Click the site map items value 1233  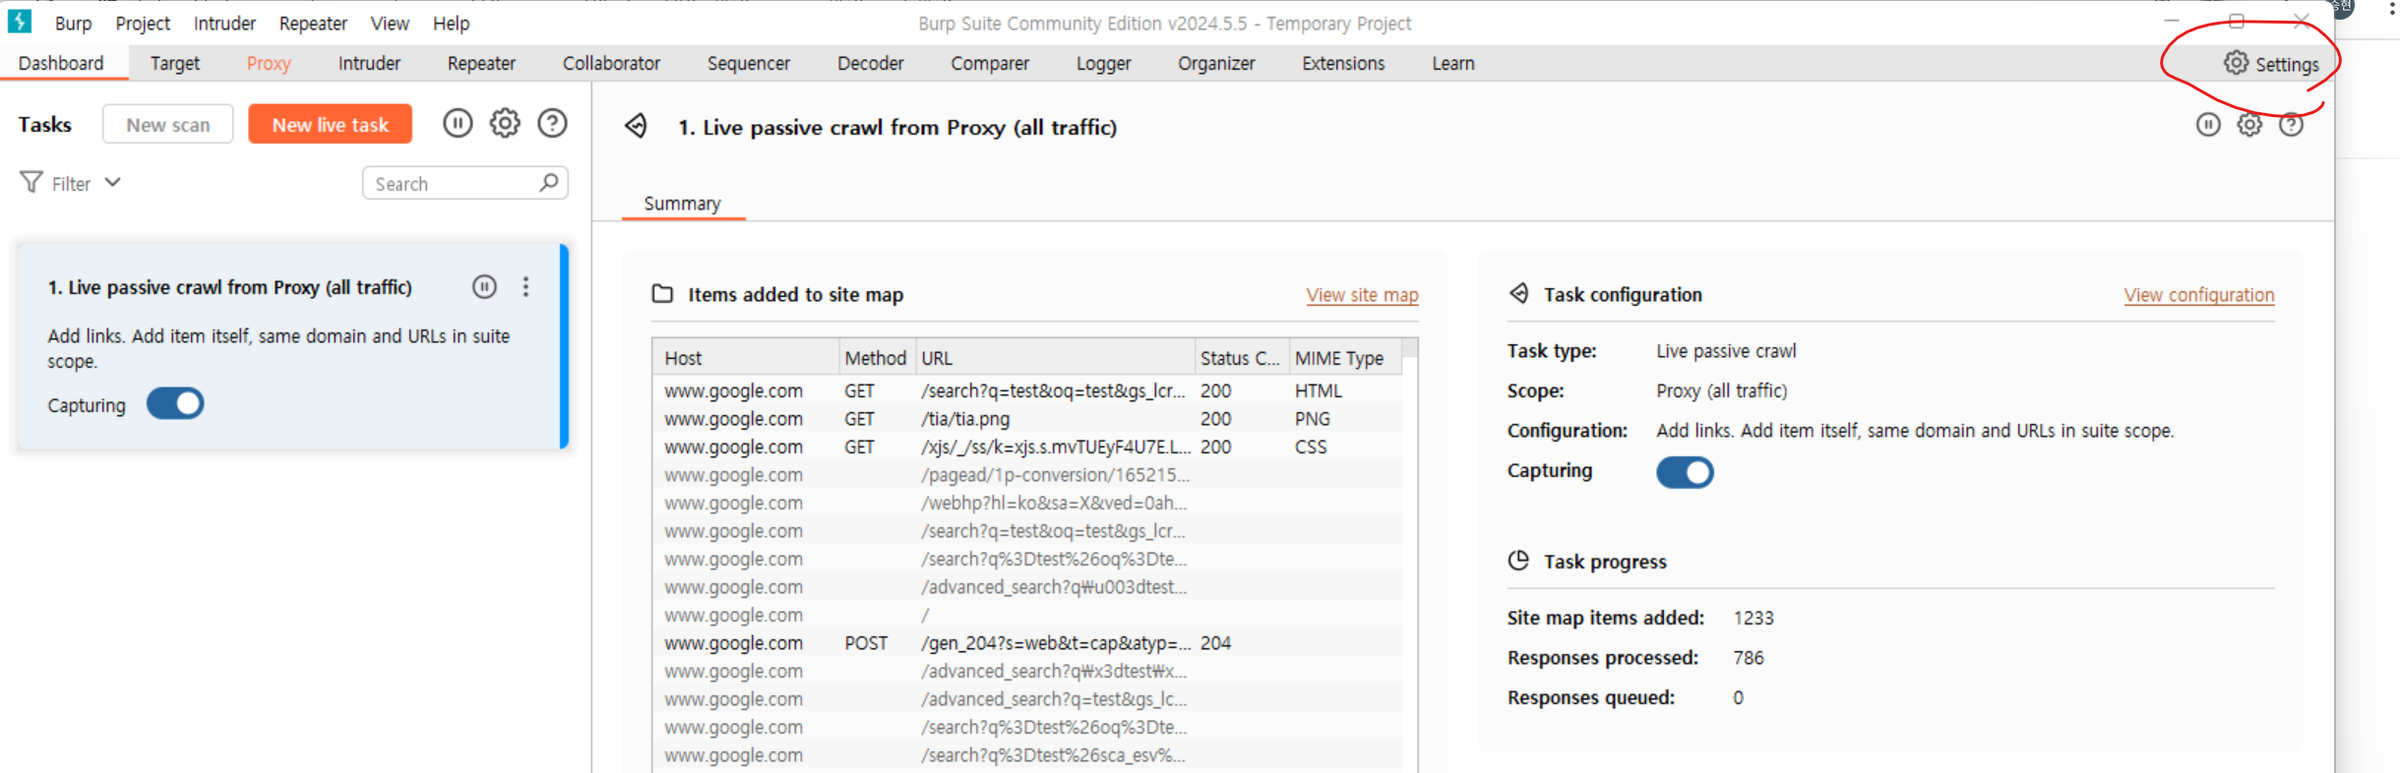tap(1754, 618)
